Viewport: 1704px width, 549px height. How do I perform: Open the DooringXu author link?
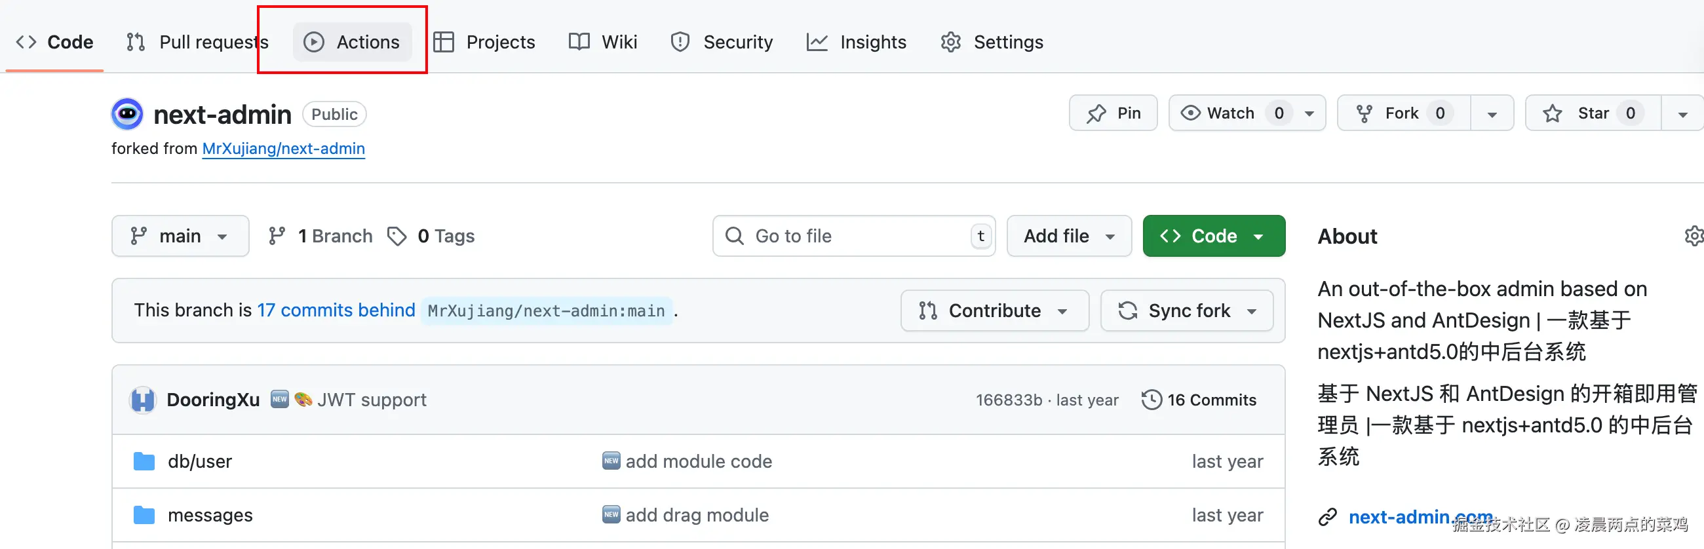pyautogui.click(x=213, y=400)
